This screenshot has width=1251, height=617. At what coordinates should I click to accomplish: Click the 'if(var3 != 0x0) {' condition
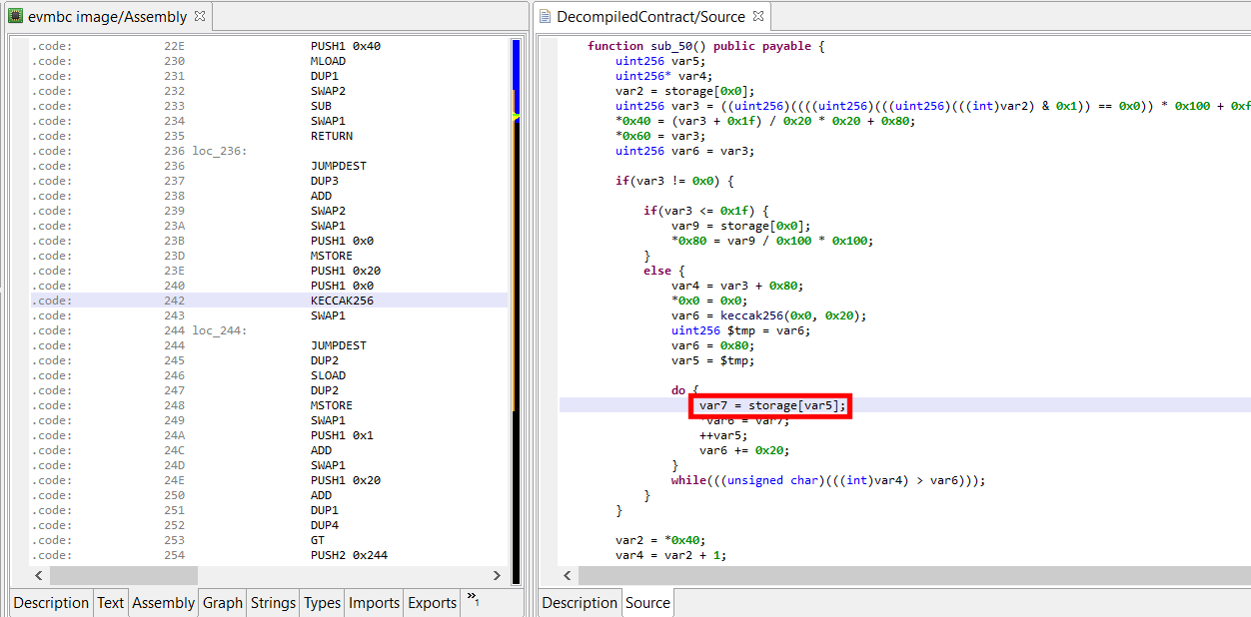point(674,181)
